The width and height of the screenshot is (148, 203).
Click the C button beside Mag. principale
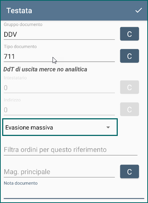[x=129, y=171]
